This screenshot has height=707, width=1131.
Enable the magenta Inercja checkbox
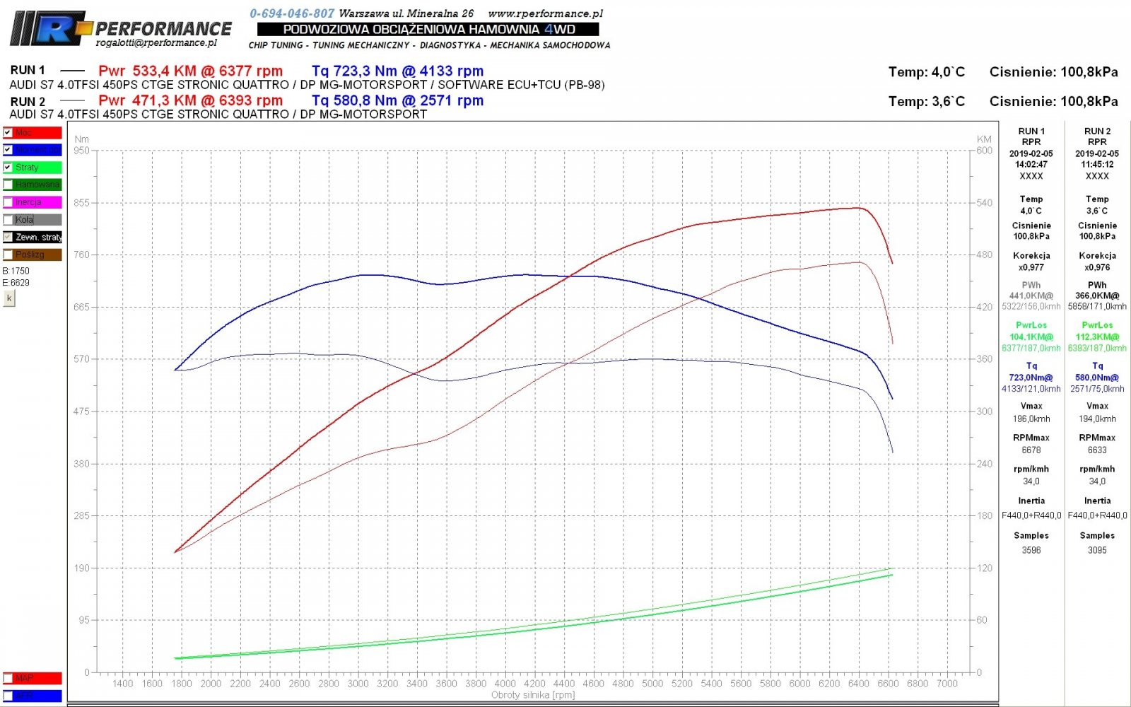point(8,202)
